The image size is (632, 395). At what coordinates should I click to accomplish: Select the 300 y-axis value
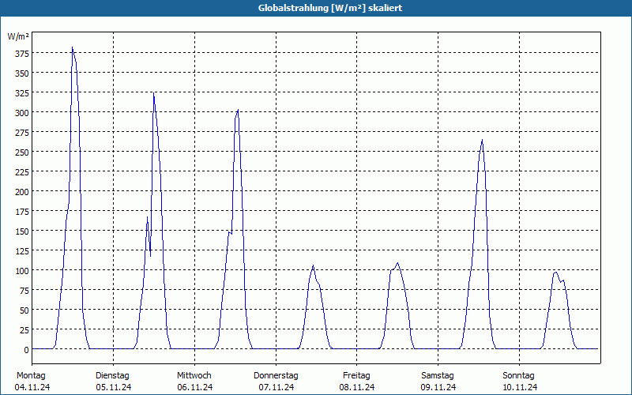(x=22, y=113)
